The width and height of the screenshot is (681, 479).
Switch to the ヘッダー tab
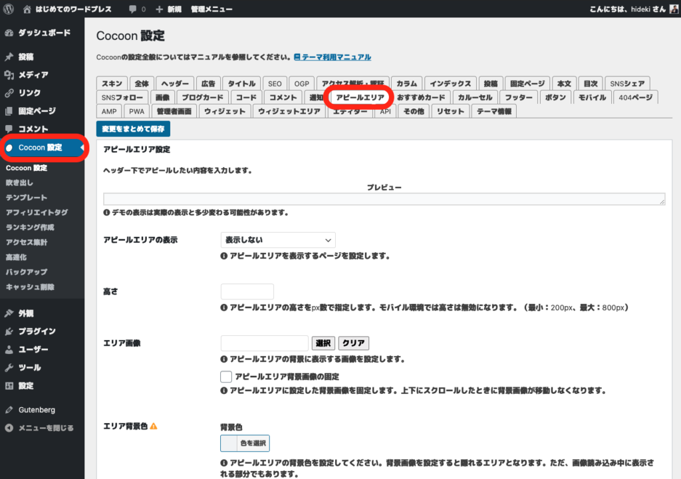[x=175, y=83]
